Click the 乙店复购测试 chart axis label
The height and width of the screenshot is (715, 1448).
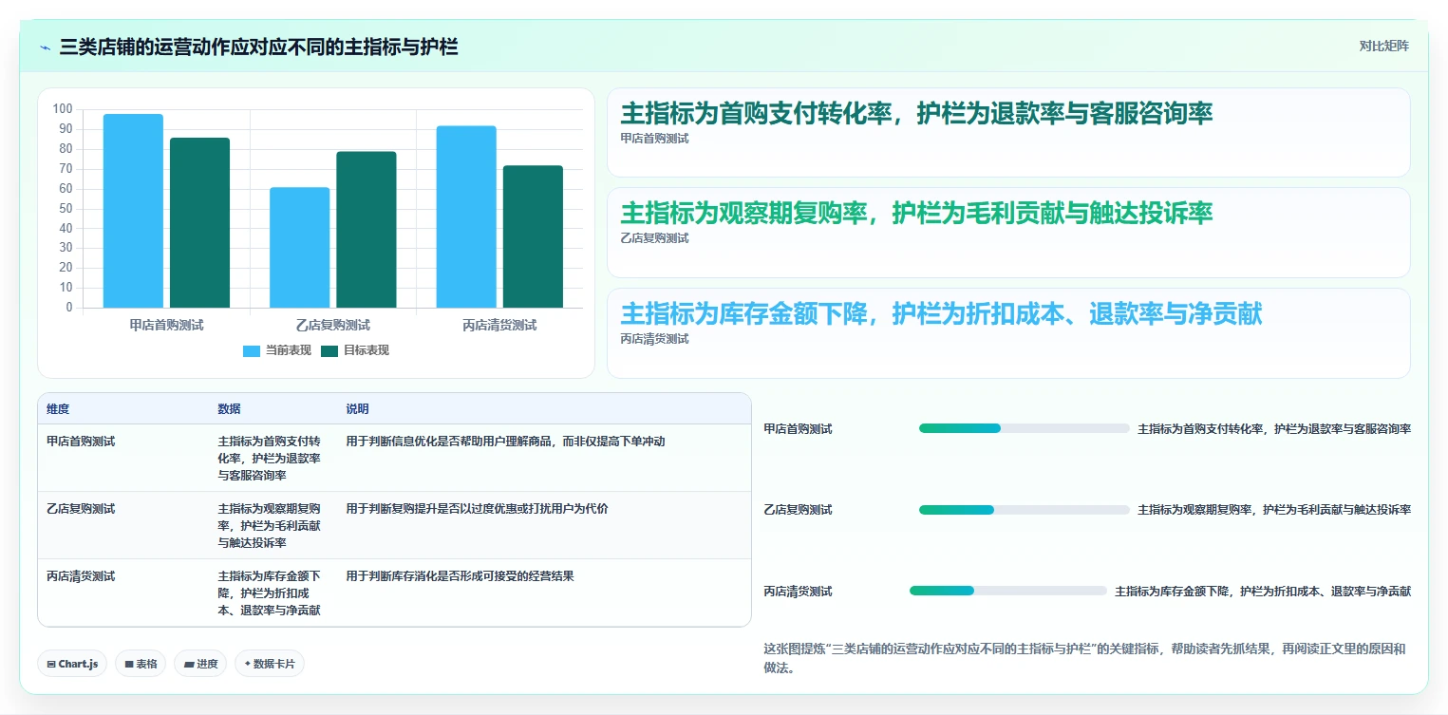[x=333, y=325]
